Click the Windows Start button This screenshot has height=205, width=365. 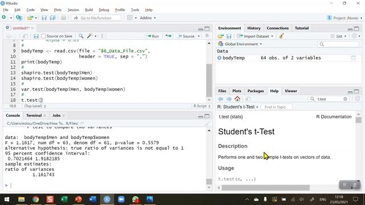pyautogui.click(x=7, y=199)
